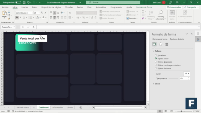Open the Información sheet tab
Image resolution: width=201 pixels, height=113 pixels.
(x=57, y=107)
